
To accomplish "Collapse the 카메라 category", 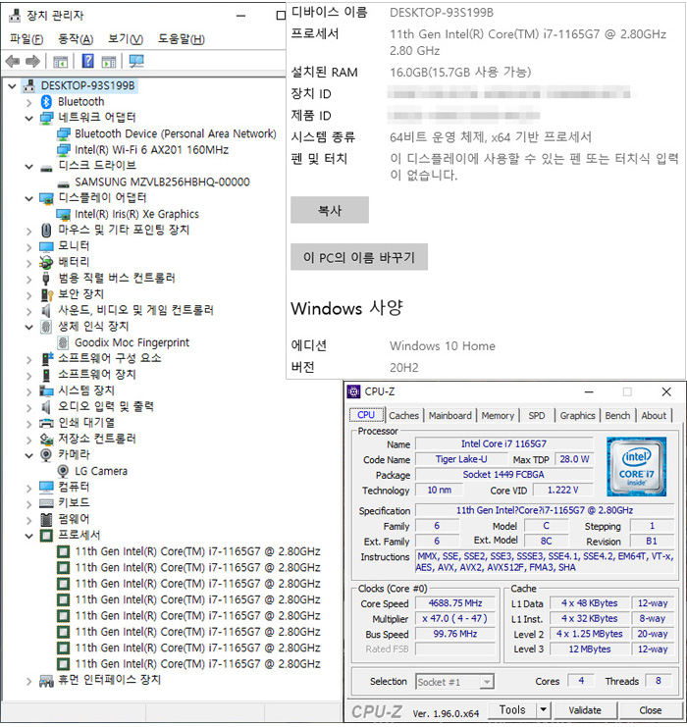I will tap(28, 455).
